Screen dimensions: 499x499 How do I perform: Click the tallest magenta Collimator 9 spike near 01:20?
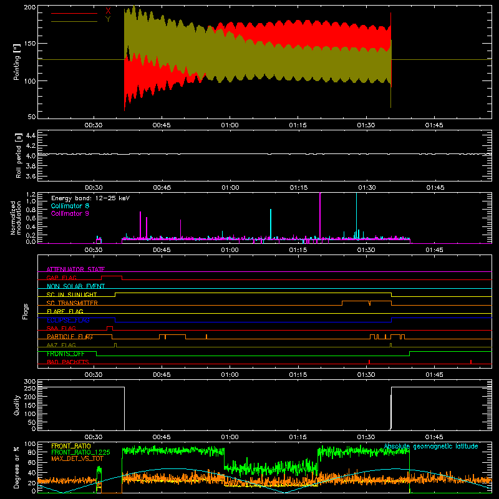[x=320, y=216]
